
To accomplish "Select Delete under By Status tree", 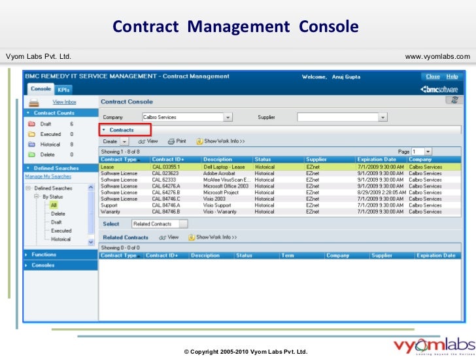I will point(58,214).
